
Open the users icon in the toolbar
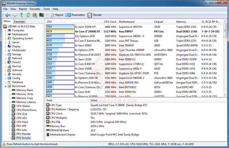[35, 15]
